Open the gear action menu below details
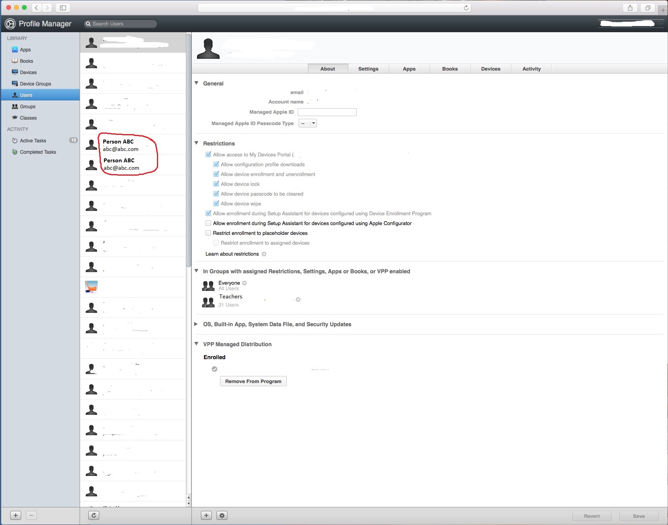 coord(222,516)
